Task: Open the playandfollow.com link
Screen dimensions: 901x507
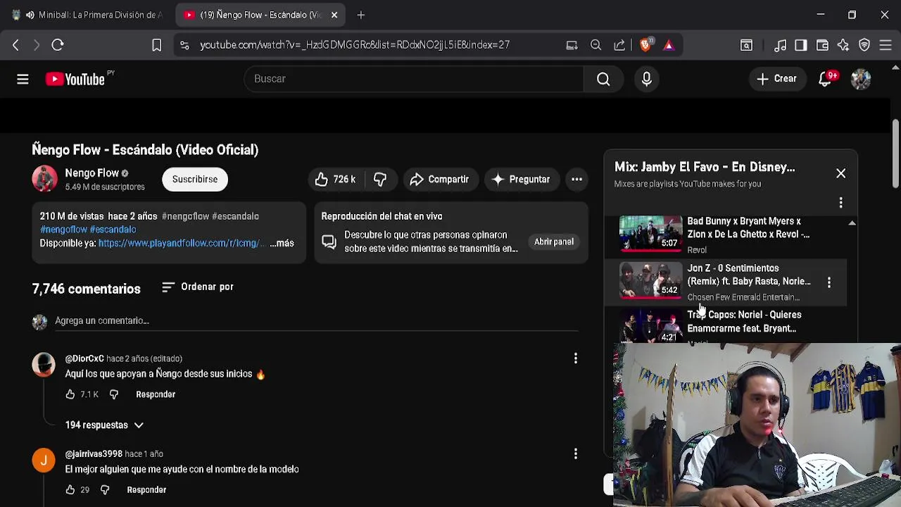Action: point(182,243)
